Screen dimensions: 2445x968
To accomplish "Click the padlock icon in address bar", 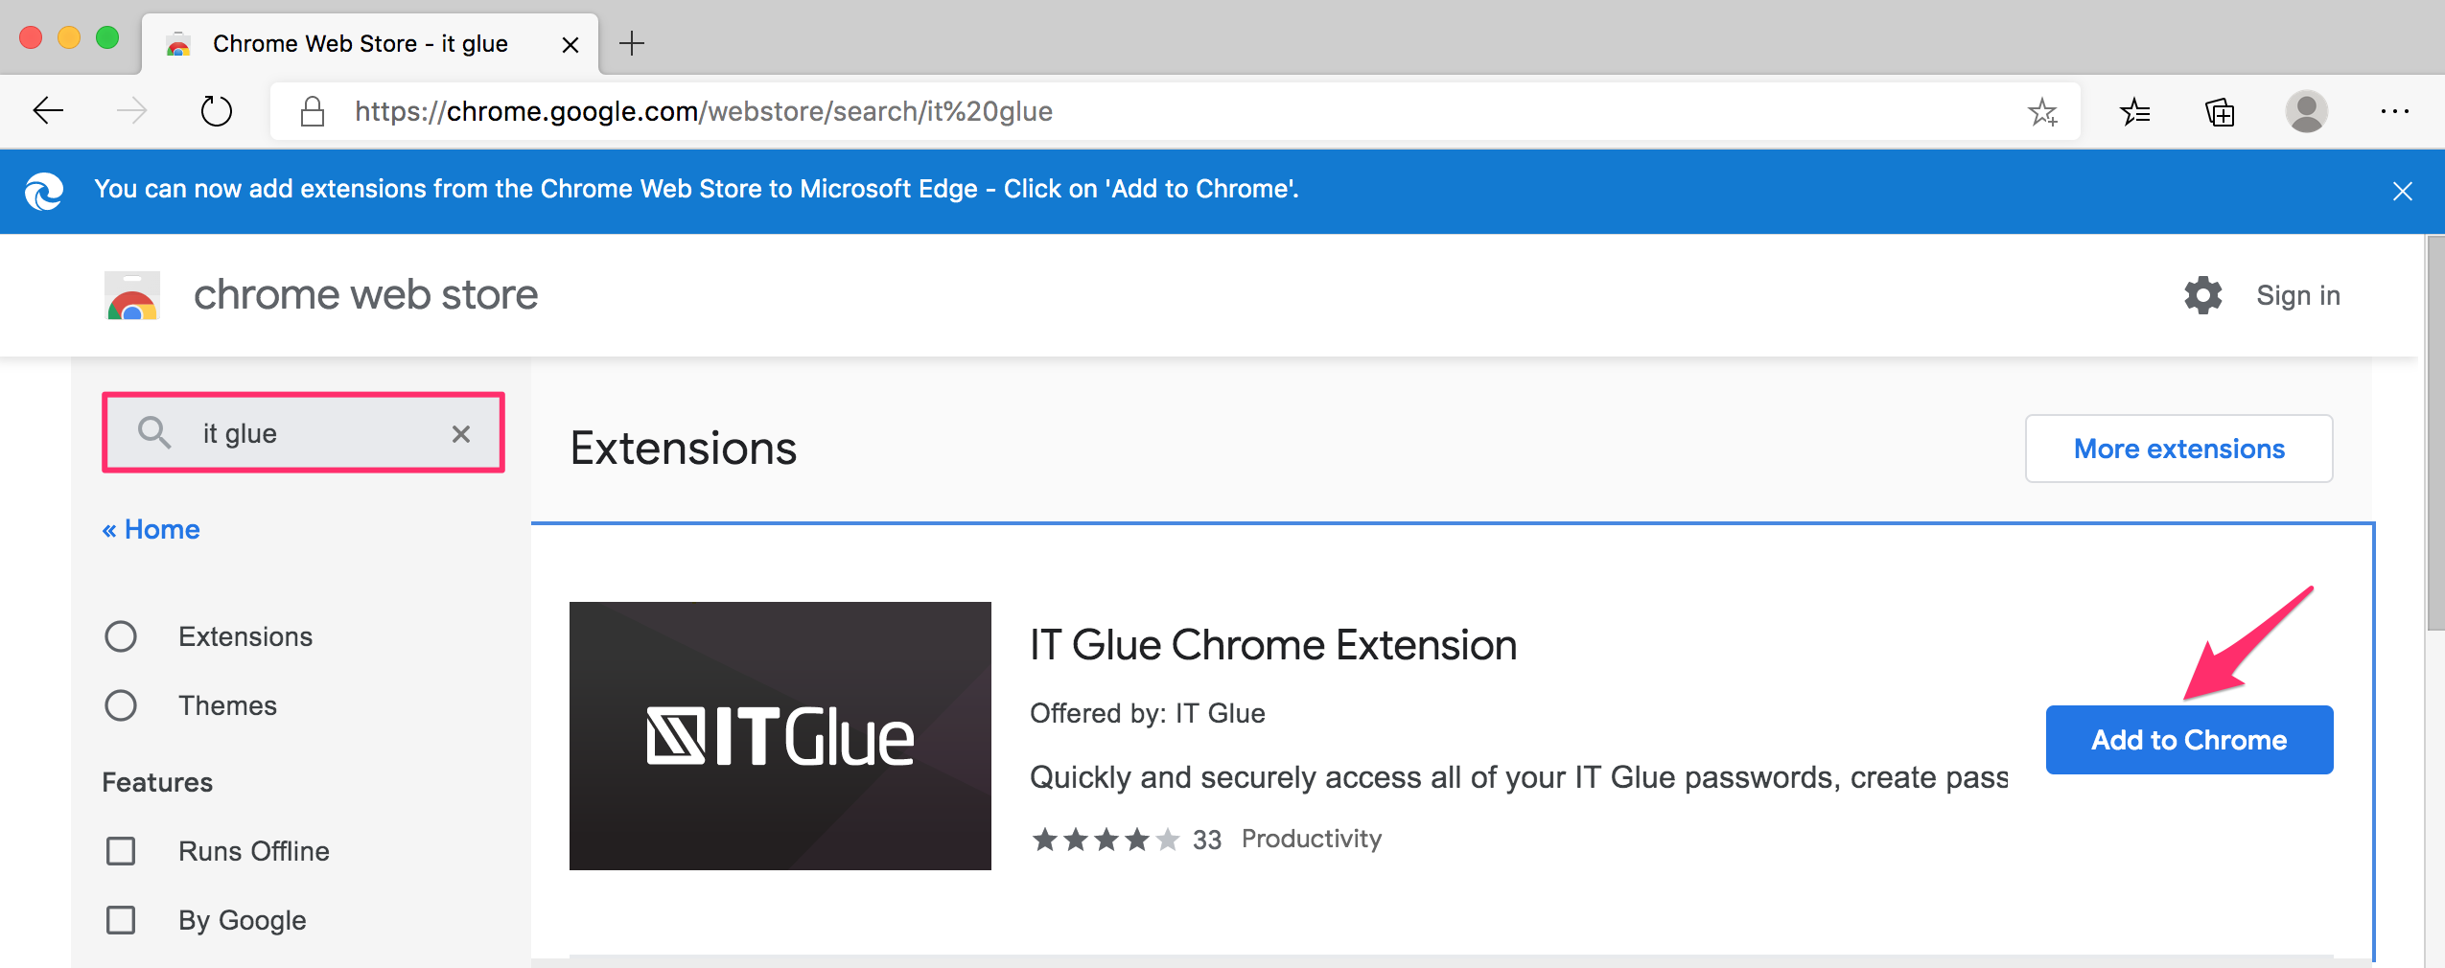I will (312, 110).
